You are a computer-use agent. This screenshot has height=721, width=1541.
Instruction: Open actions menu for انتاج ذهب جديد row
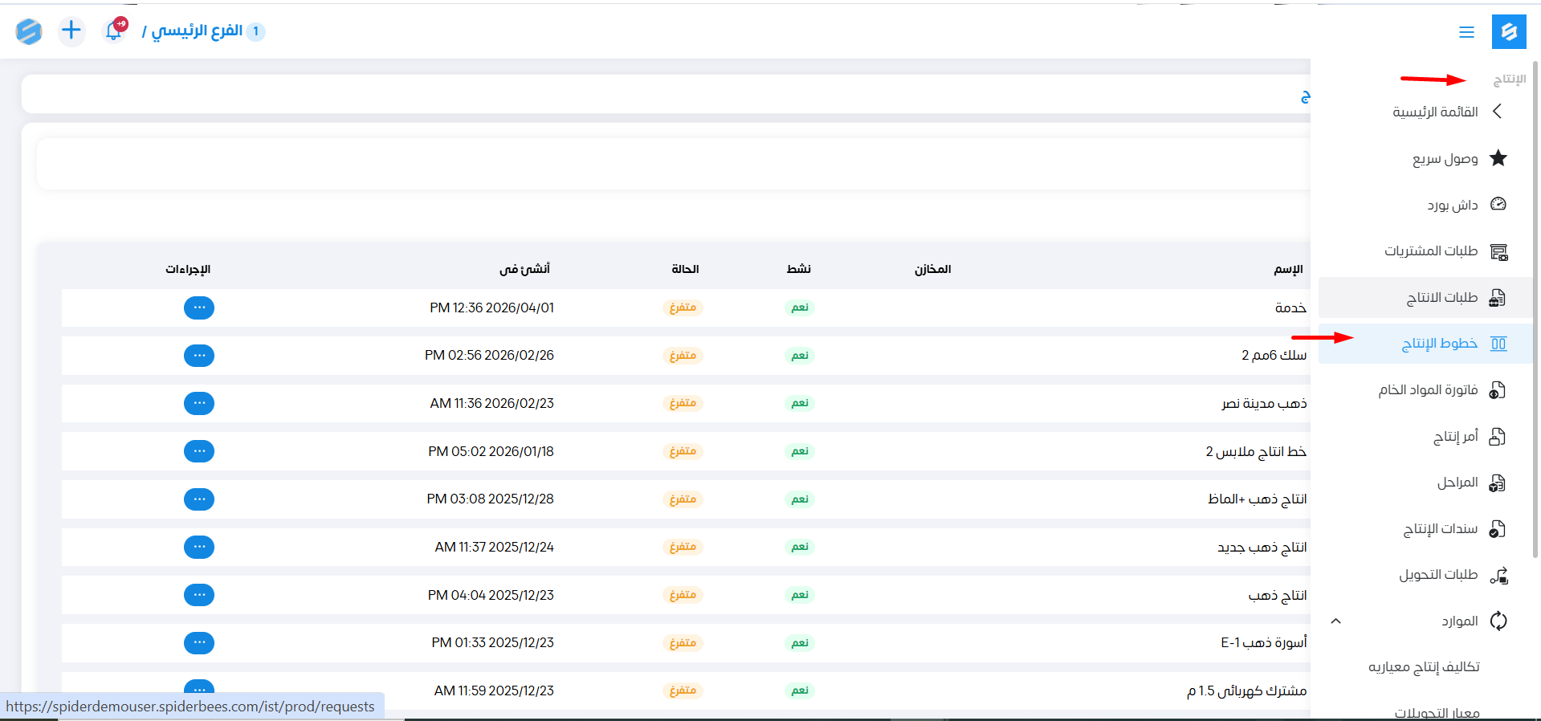[198, 547]
